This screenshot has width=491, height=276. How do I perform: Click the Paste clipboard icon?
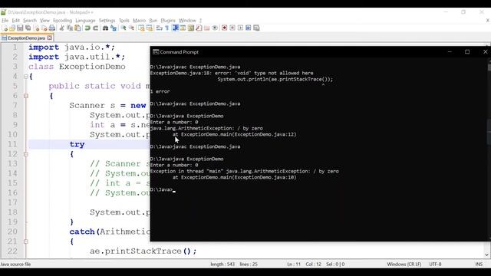tap(77, 28)
